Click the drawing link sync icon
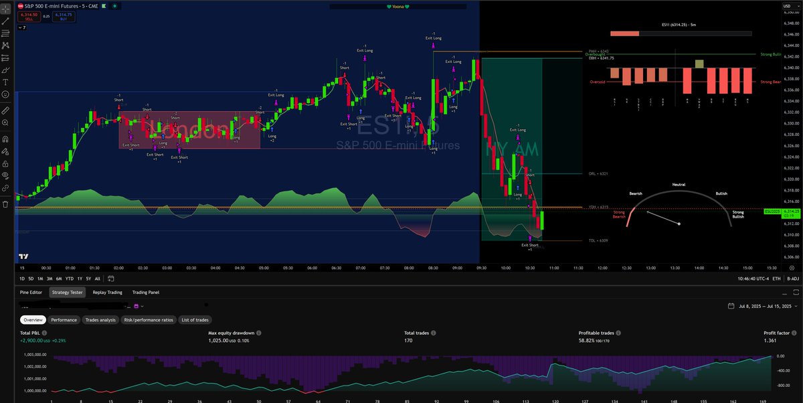Image resolution: width=803 pixels, height=403 pixels. [x=6, y=189]
